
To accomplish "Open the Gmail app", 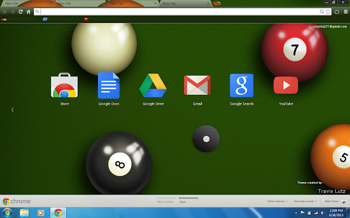I will coord(197,86).
